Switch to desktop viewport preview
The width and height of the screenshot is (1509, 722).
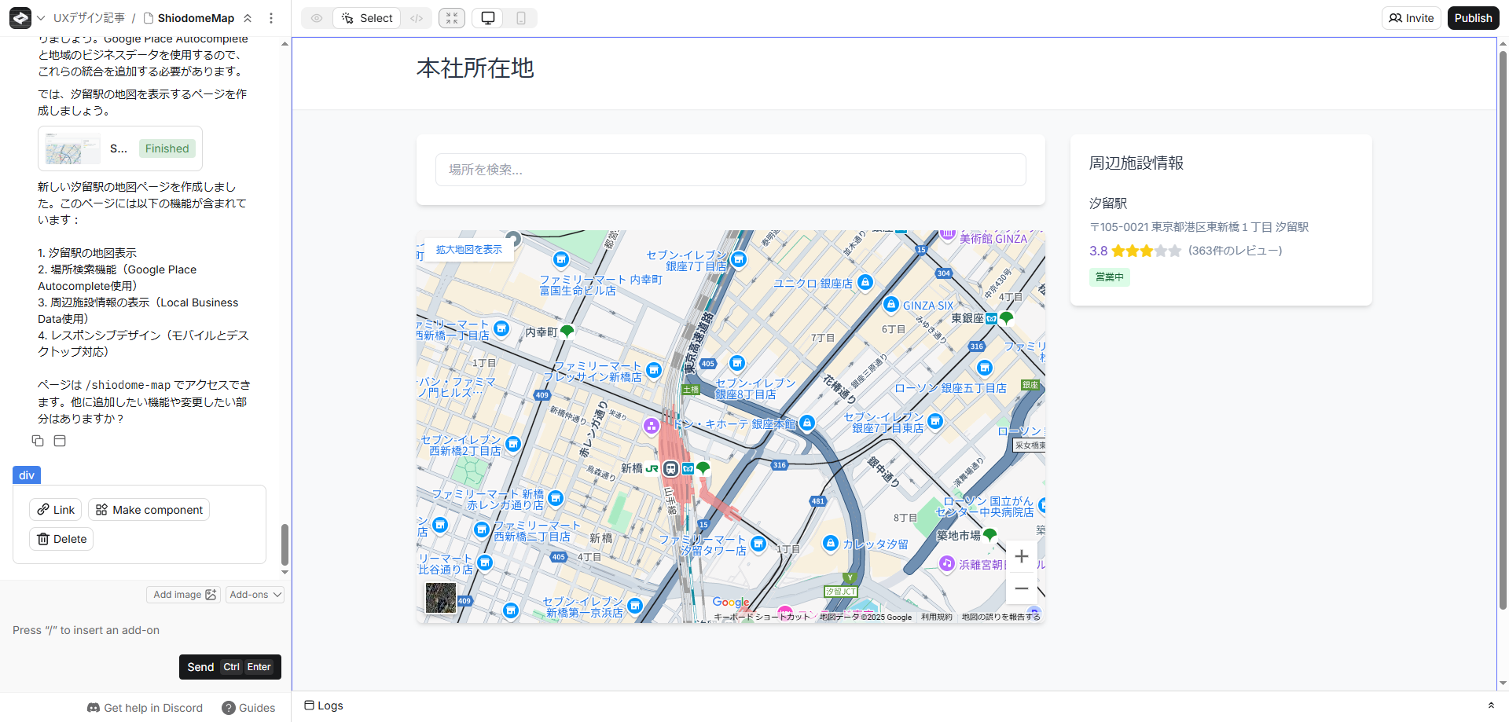[x=488, y=18]
